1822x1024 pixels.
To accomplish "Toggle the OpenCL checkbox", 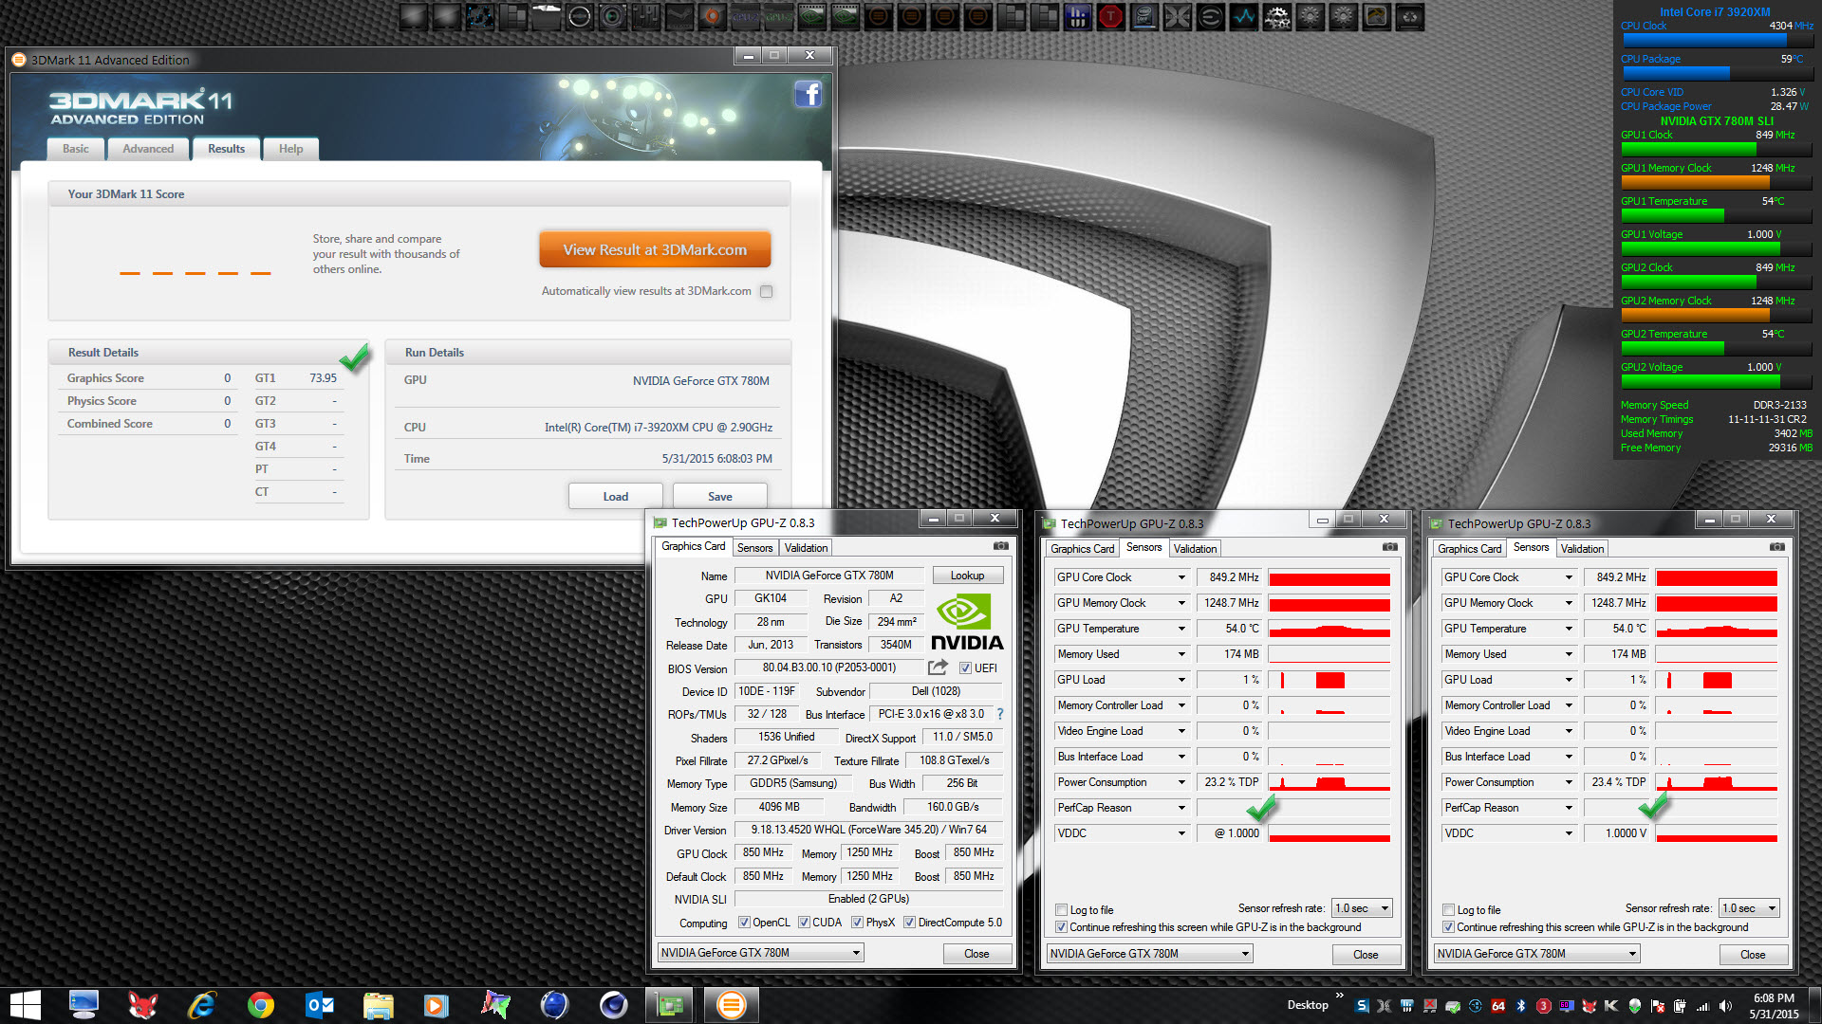I will [744, 923].
